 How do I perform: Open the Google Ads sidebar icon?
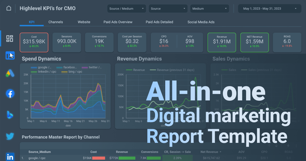click(x=10, y=73)
